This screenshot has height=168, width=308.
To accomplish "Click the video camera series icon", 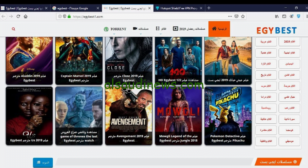I will coord(135,29).
